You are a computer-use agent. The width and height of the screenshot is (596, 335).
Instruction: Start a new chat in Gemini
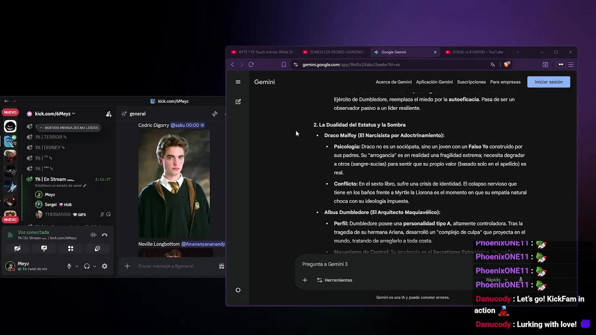pyautogui.click(x=238, y=101)
